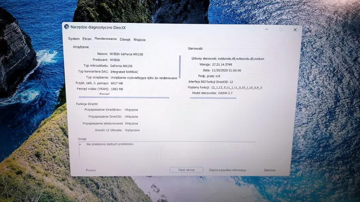The width and height of the screenshot is (360, 202).
Task: Click the Sterowniki horizontal scrollbar
Action: [x=213, y=98]
